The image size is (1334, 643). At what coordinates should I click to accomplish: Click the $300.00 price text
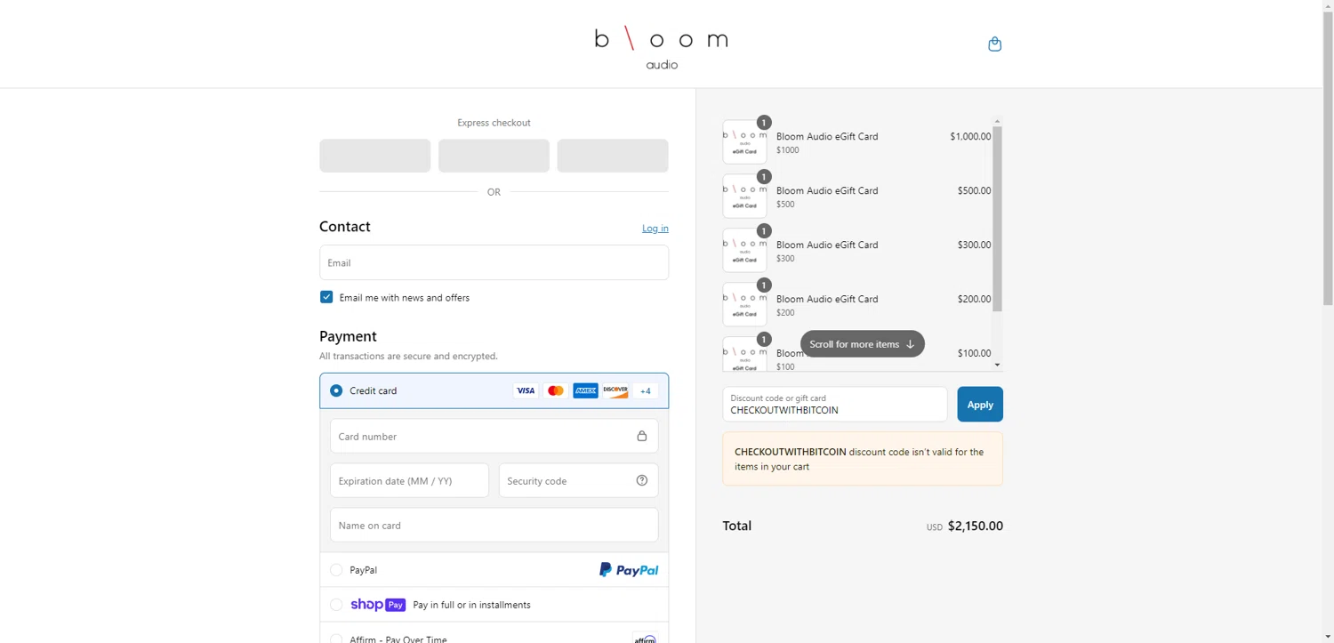pos(974,245)
